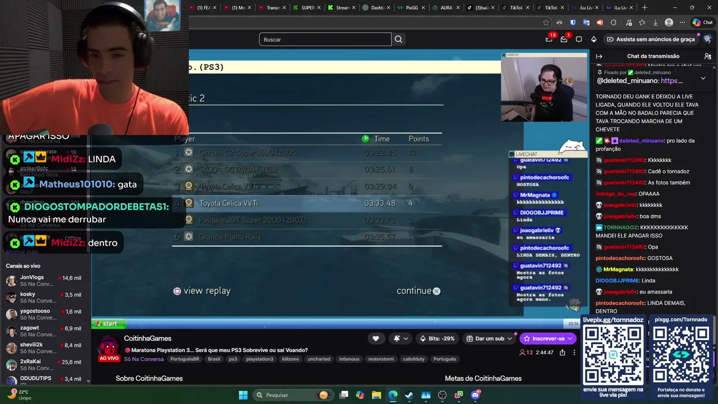Open the ODUDUTIPS live channel
The width and height of the screenshot is (718, 404).
pos(45,380)
